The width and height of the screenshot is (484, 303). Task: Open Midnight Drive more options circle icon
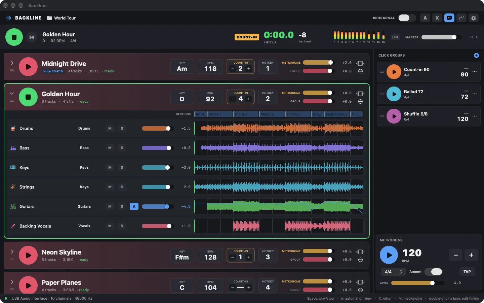[360, 71]
